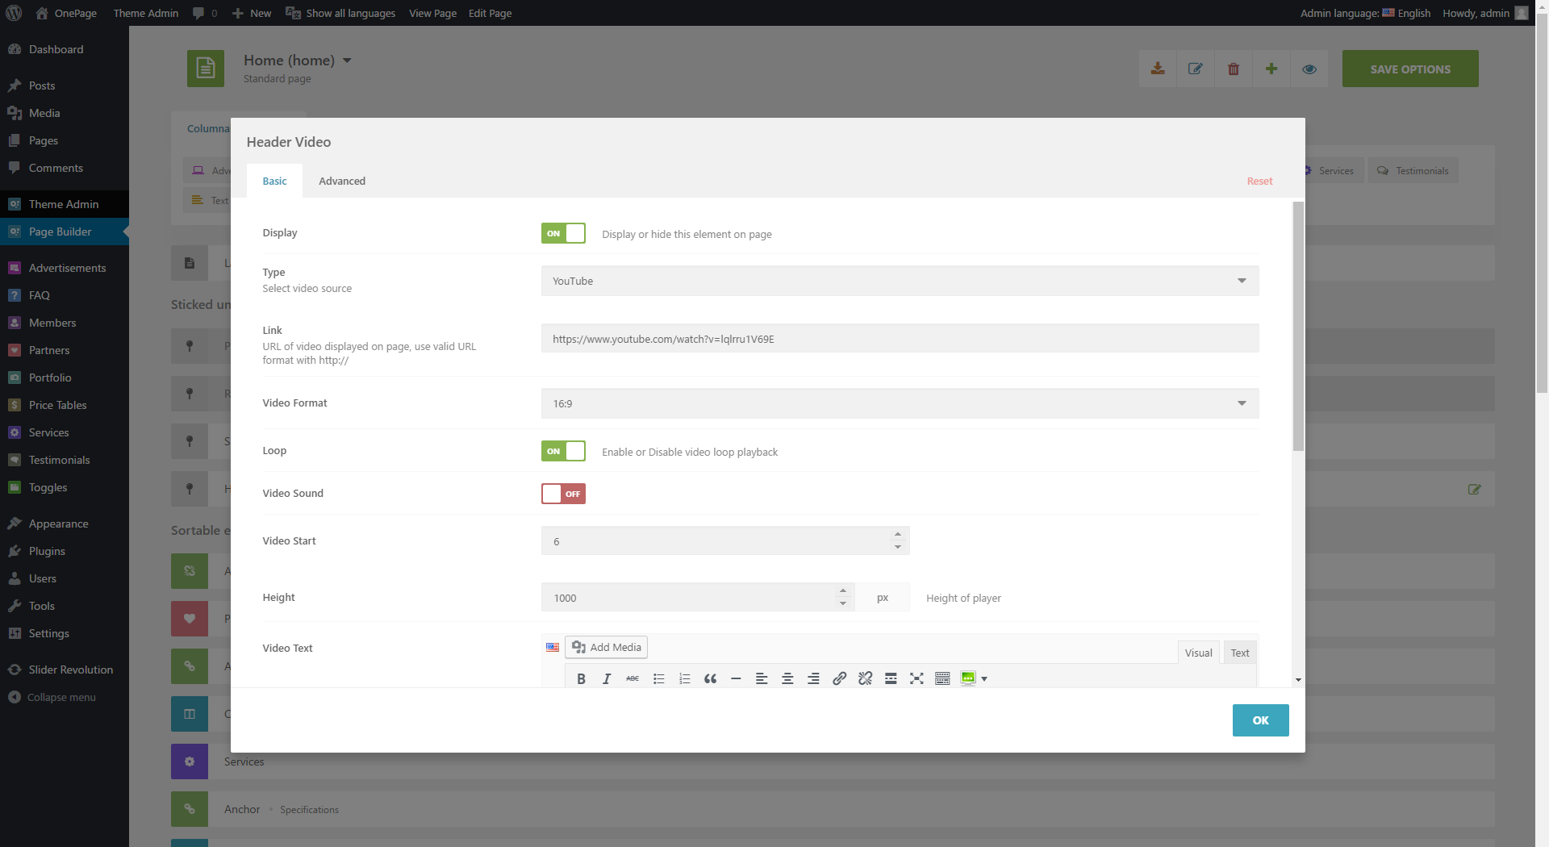This screenshot has width=1549, height=847.
Task: Open the Admin language English selector
Action: tap(1365, 13)
